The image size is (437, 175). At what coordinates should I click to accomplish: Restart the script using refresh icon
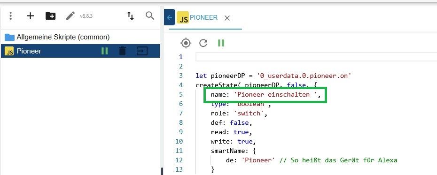point(203,43)
